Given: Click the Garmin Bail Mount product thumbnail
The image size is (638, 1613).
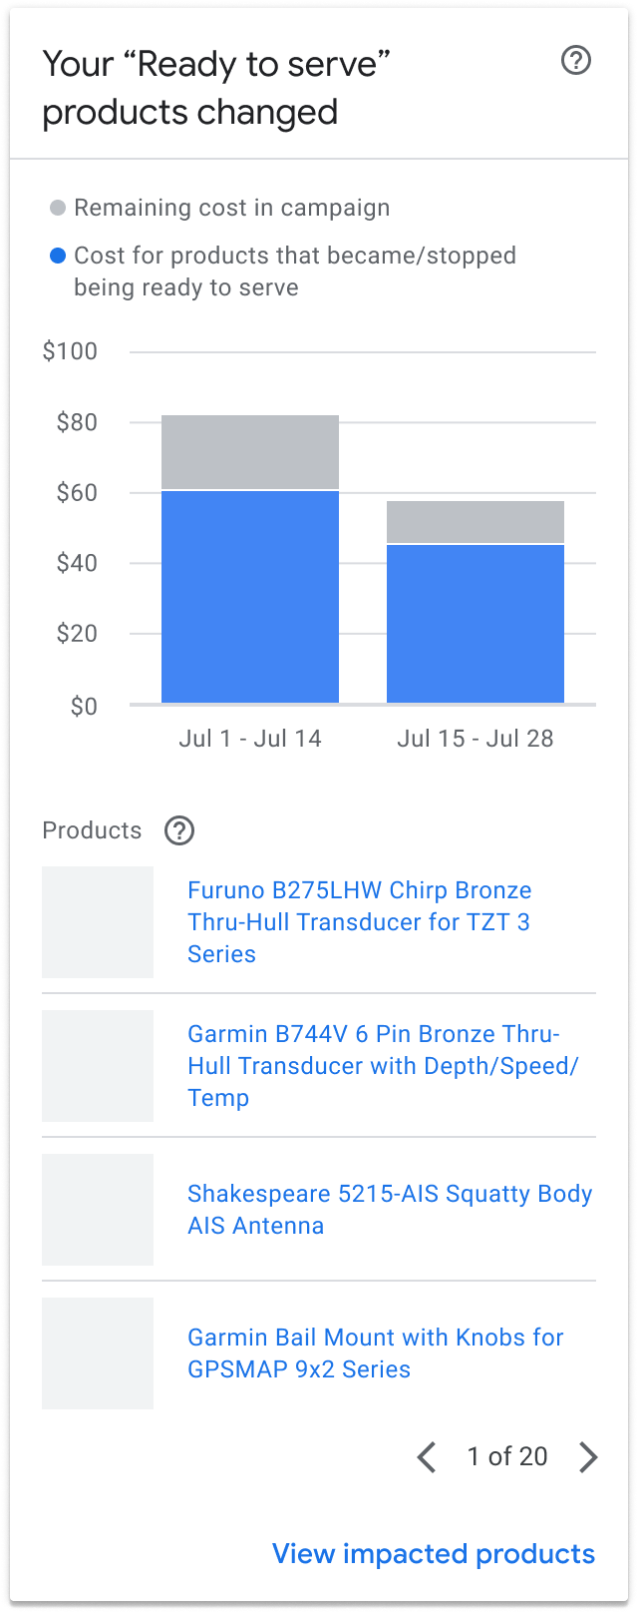Looking at the screenshot, I should click(98, 1353).
